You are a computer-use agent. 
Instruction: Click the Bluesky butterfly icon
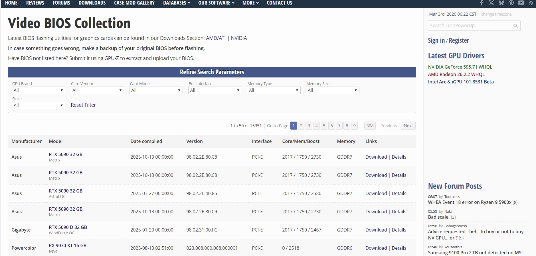coord(501,3)
